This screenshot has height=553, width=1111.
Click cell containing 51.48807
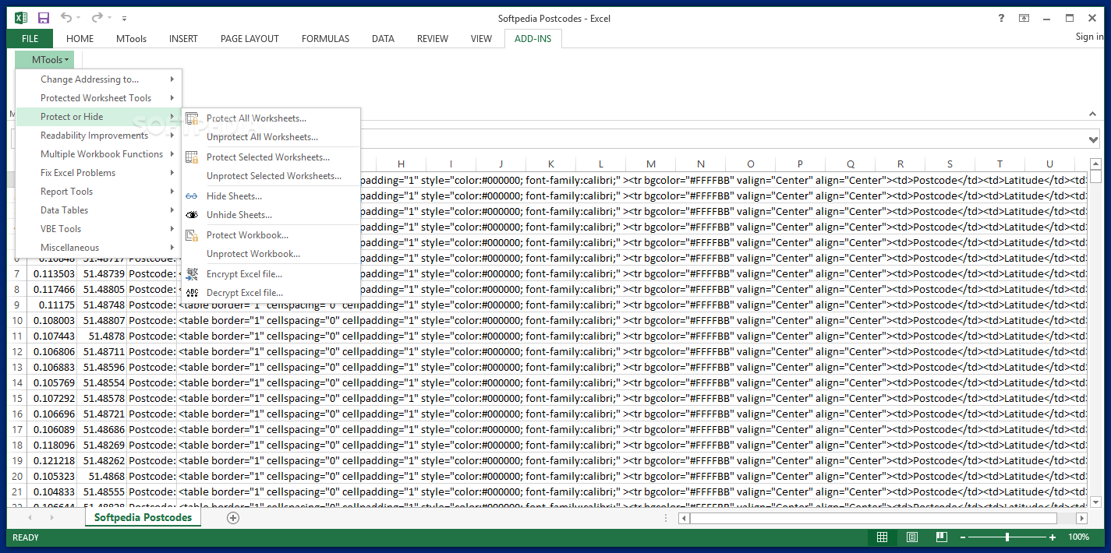pos(102,321)
